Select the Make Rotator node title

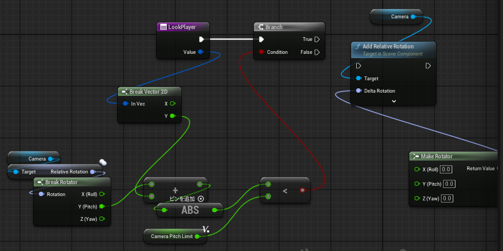tap(437, 156)
